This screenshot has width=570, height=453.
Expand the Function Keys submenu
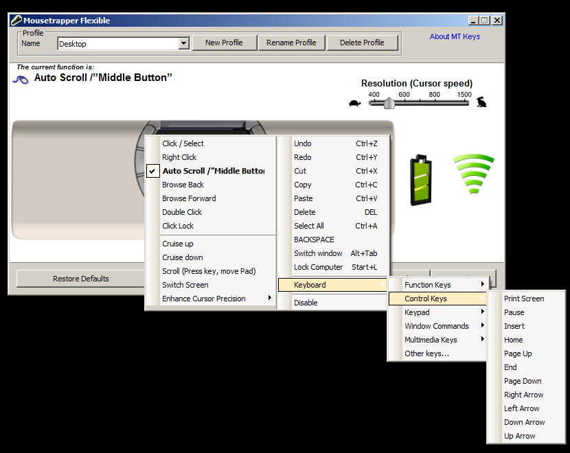(x=437, y=285)
